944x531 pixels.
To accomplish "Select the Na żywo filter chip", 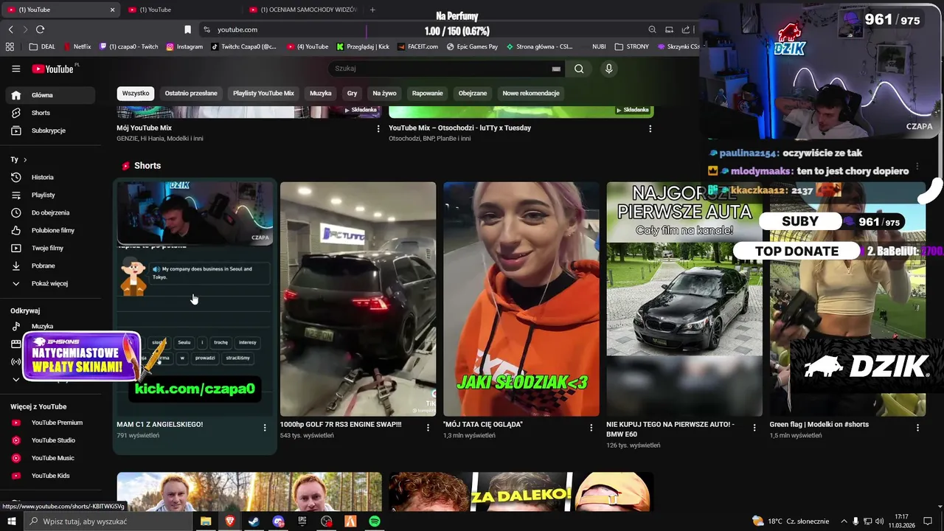I will [x=384, y=94].
